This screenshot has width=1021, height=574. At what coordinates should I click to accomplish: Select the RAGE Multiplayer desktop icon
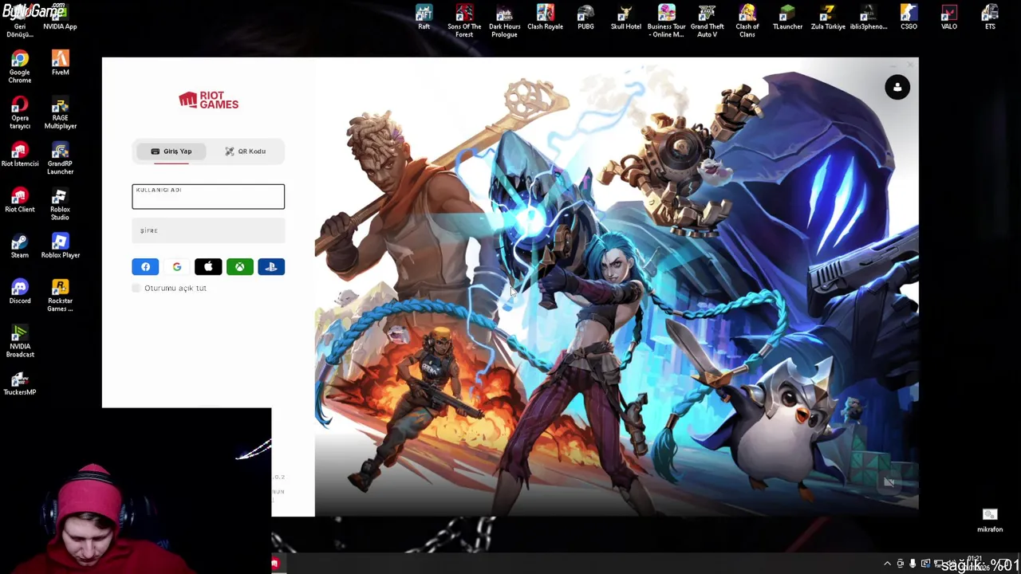(x=60, y=112)
